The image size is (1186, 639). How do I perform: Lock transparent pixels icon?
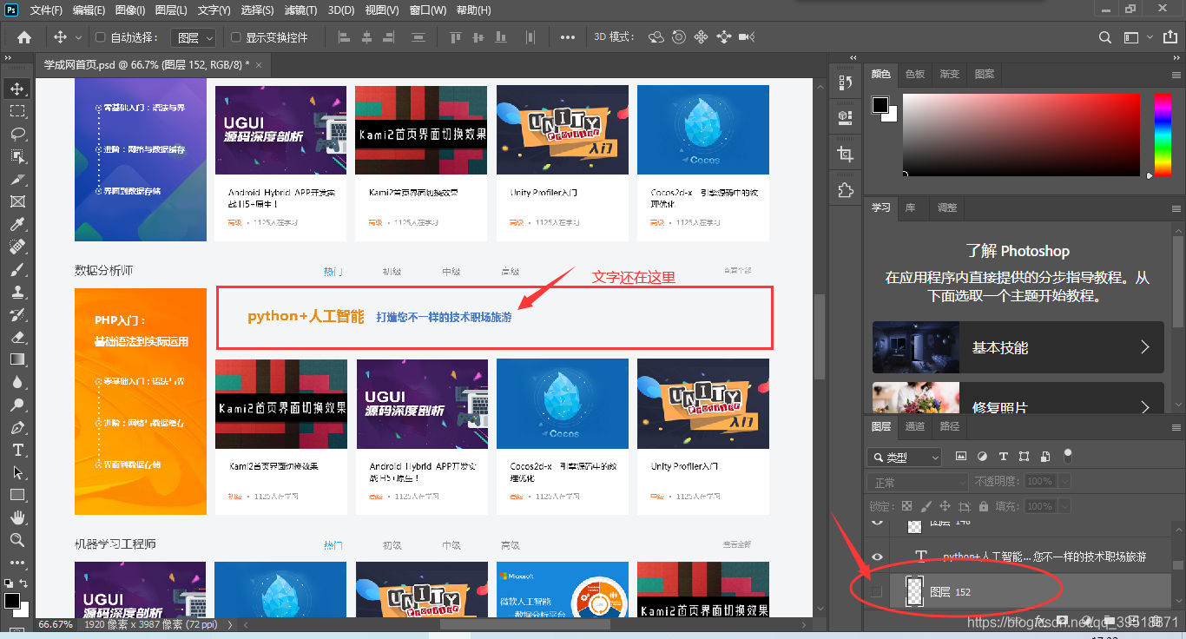(x=906, y=505)
